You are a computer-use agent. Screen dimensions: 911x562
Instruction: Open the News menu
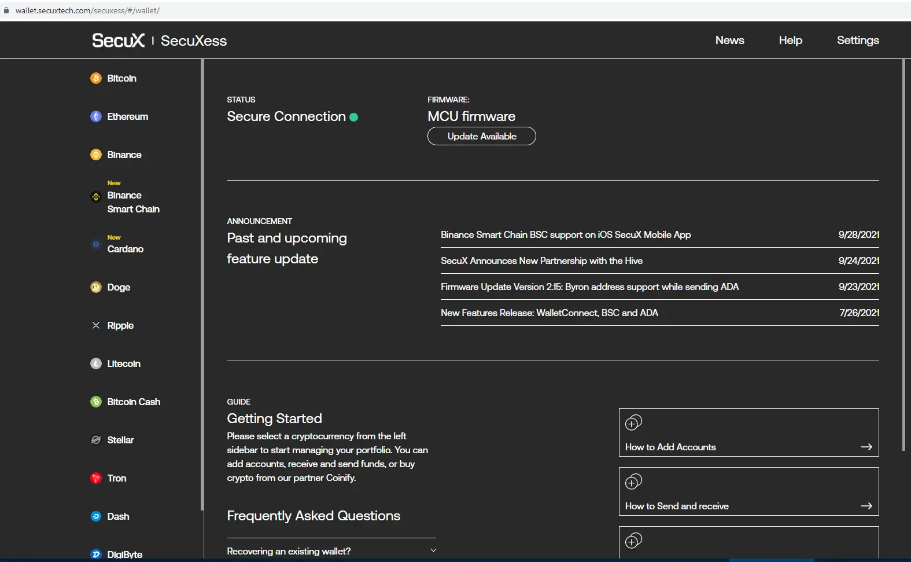coord(730,40)
